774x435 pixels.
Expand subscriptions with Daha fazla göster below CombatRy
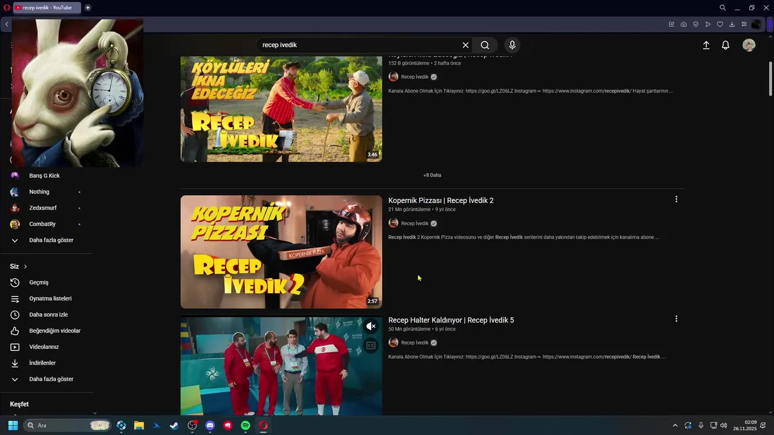coord(51,240)
